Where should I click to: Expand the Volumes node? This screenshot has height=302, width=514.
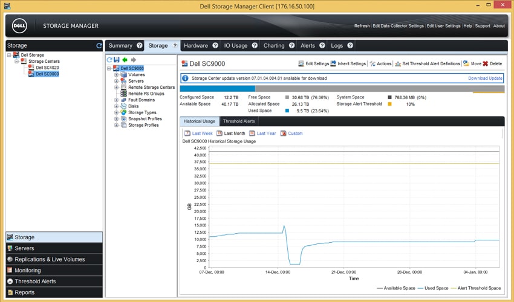(116, 75)
